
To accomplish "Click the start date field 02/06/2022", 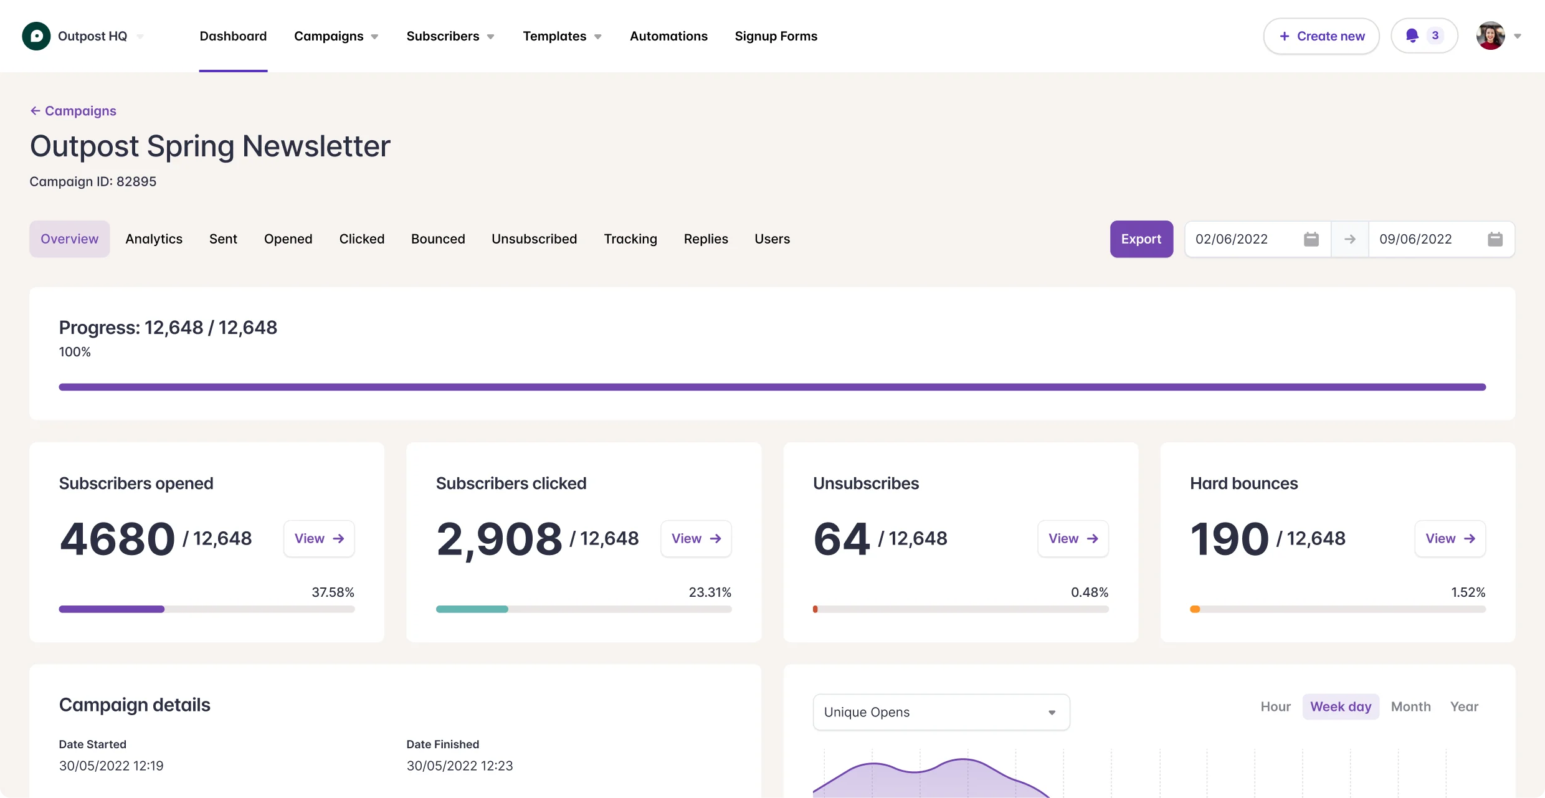I will click(x=1257, y=239).
